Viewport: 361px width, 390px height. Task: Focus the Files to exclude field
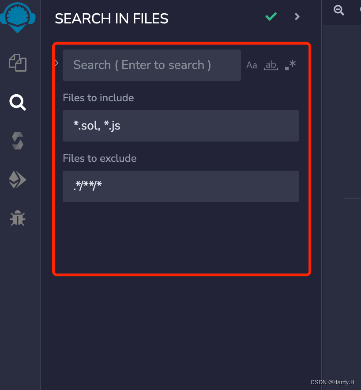pyautogui.click(x=181, y=186)
